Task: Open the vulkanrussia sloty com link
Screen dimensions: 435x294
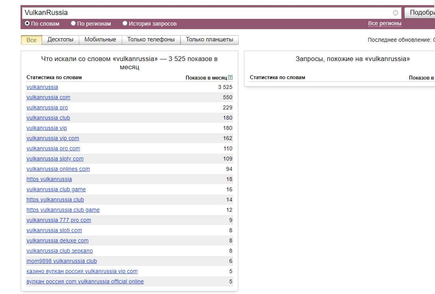Action: pyautogui.click(x=55, y=159)
